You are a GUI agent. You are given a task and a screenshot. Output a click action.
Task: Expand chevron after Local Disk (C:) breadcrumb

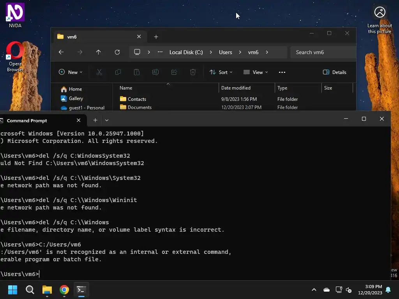pyautogui.click(x=211, y=52)
